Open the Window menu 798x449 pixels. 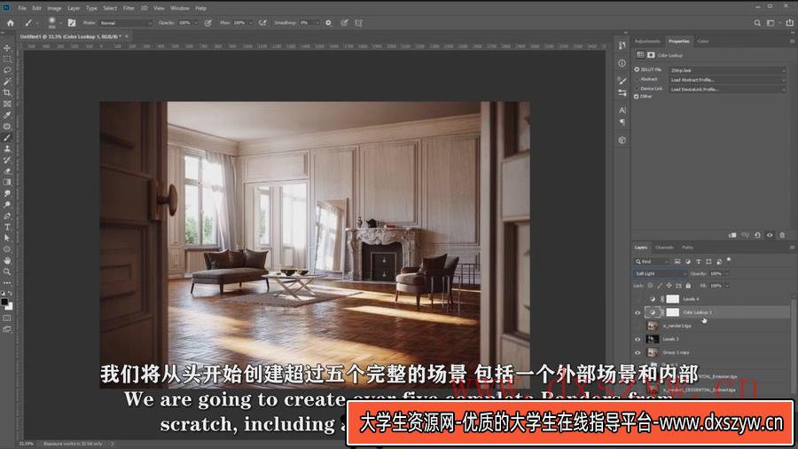coord(180,8)
